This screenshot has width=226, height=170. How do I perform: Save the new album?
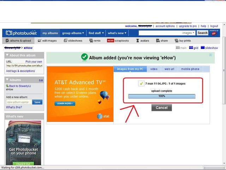point(37,102)
